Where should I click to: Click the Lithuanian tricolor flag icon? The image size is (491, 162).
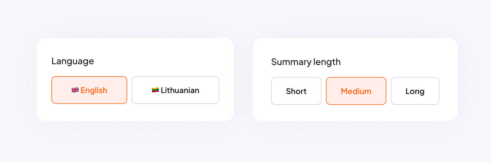click(155, 90)
